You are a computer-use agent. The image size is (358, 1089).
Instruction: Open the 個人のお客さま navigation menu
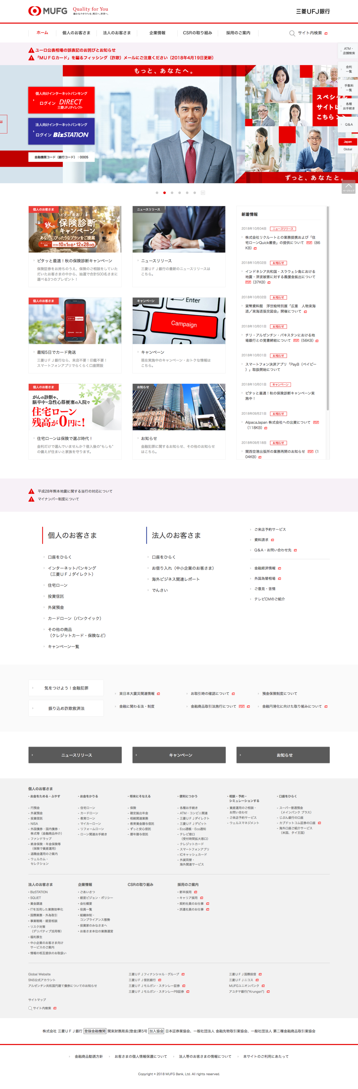76,33
